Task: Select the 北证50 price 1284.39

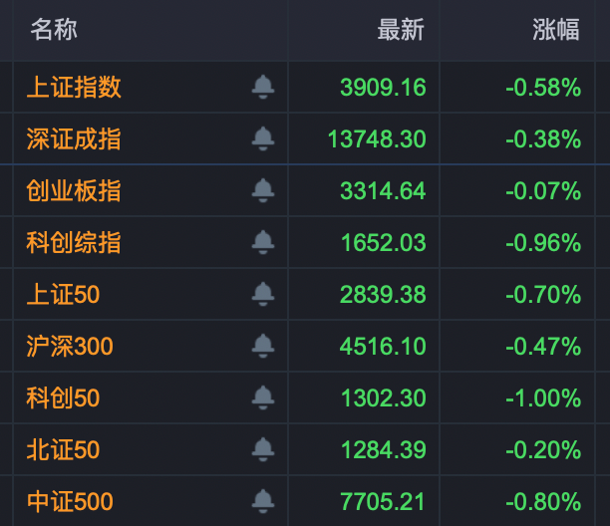Action: click(383, 449)
